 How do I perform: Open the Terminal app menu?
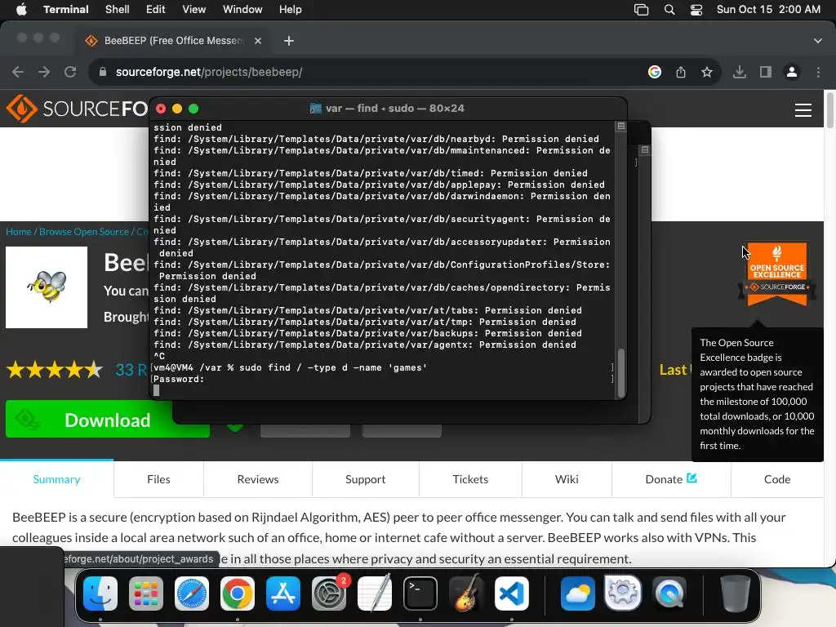(65, 10)
